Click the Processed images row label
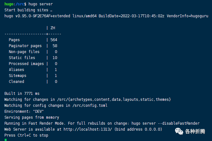212x141 pixels. coord(26,64)
